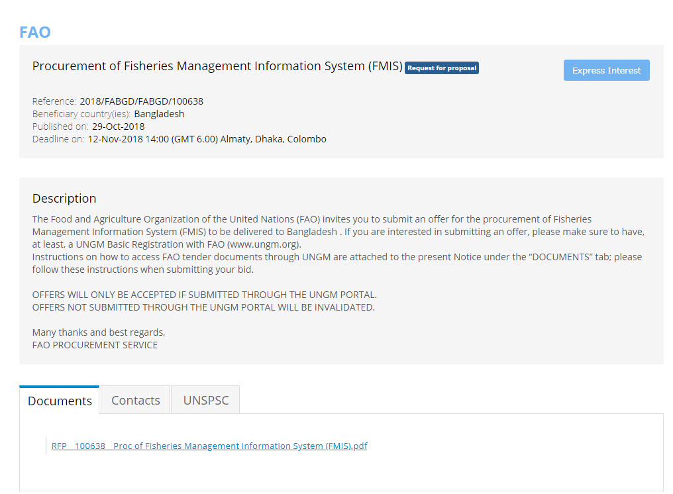The height and width of the screenshot is (494, 673).
Task: Click the FAO PROCUREMENT SERVICE signature
Action: pos(95,345)
